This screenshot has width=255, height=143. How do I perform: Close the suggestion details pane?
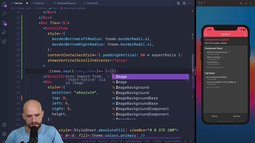109,76
